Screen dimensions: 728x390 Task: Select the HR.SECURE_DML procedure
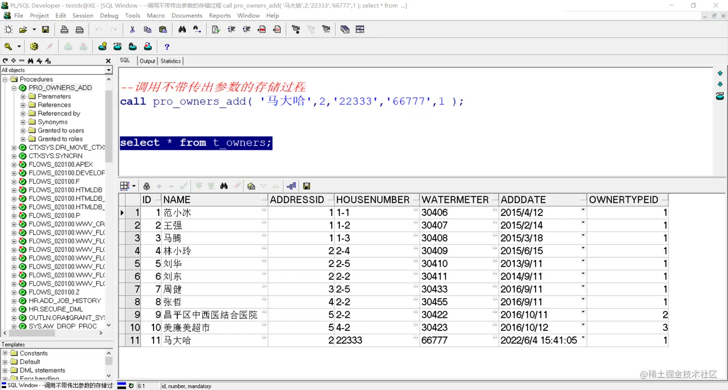coord(56,309)
